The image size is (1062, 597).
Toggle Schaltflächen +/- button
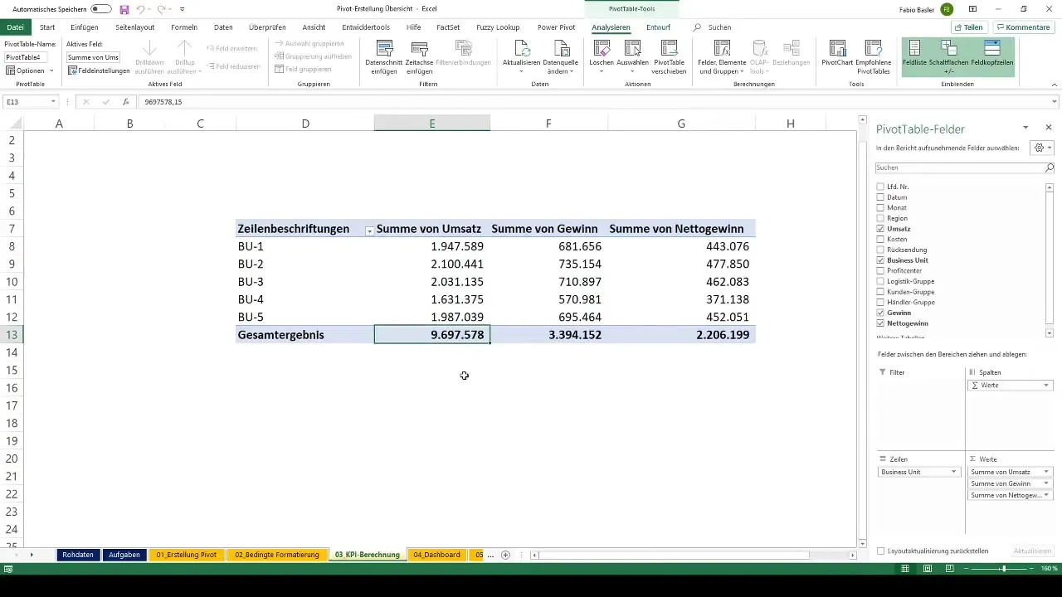pyautogui.click(x=949, y=56)
